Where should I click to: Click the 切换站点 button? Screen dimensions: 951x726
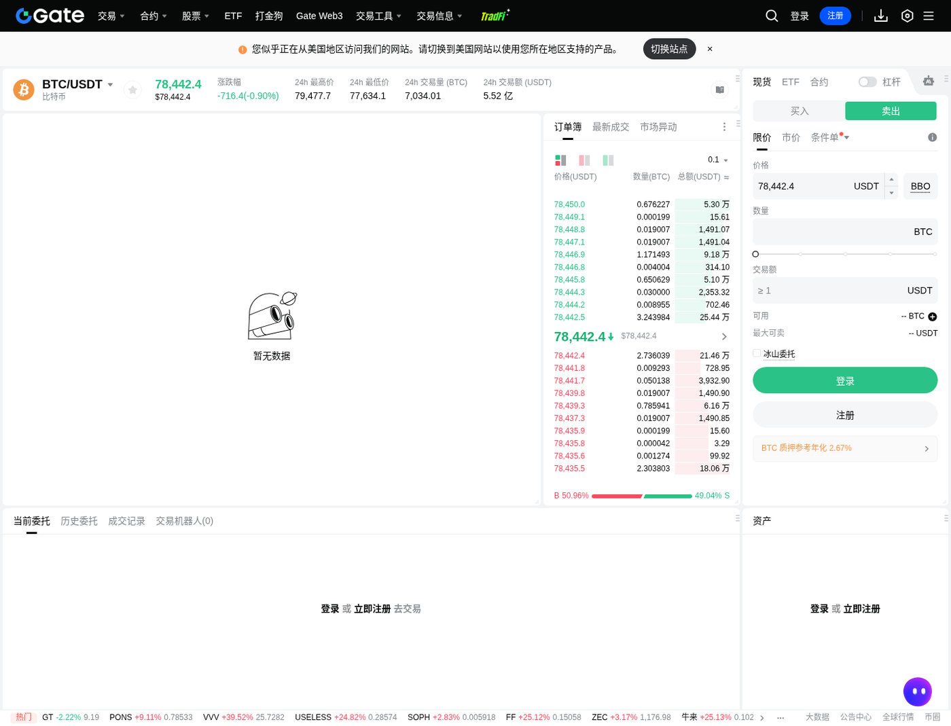tap(669, 49)
